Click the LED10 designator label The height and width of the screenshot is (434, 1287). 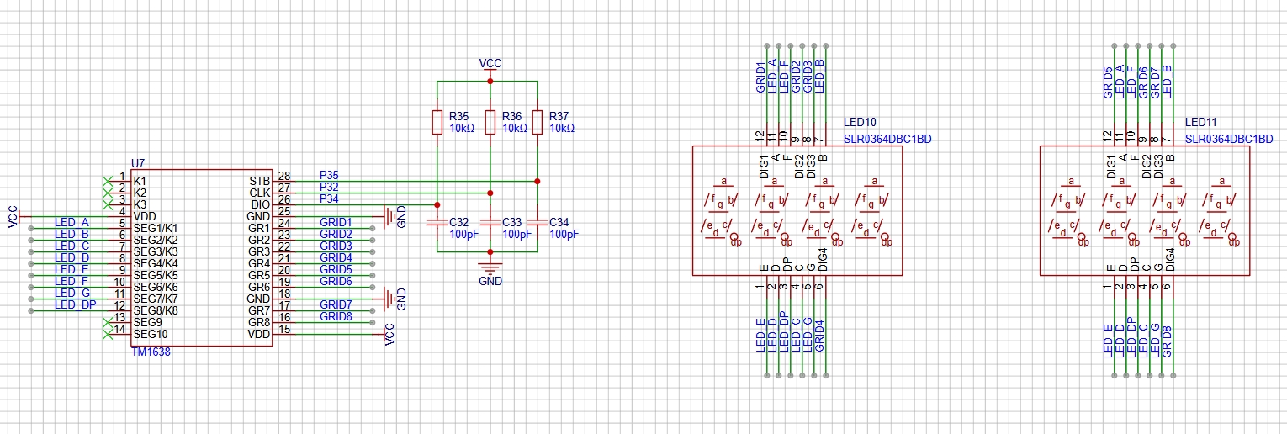pos(860,123)
